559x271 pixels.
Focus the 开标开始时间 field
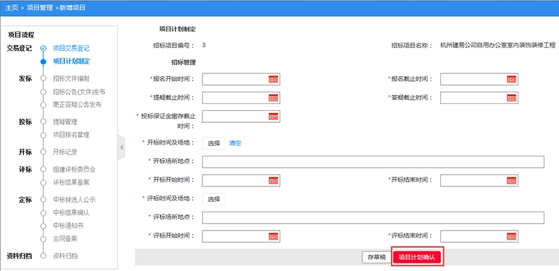[241, 180]
